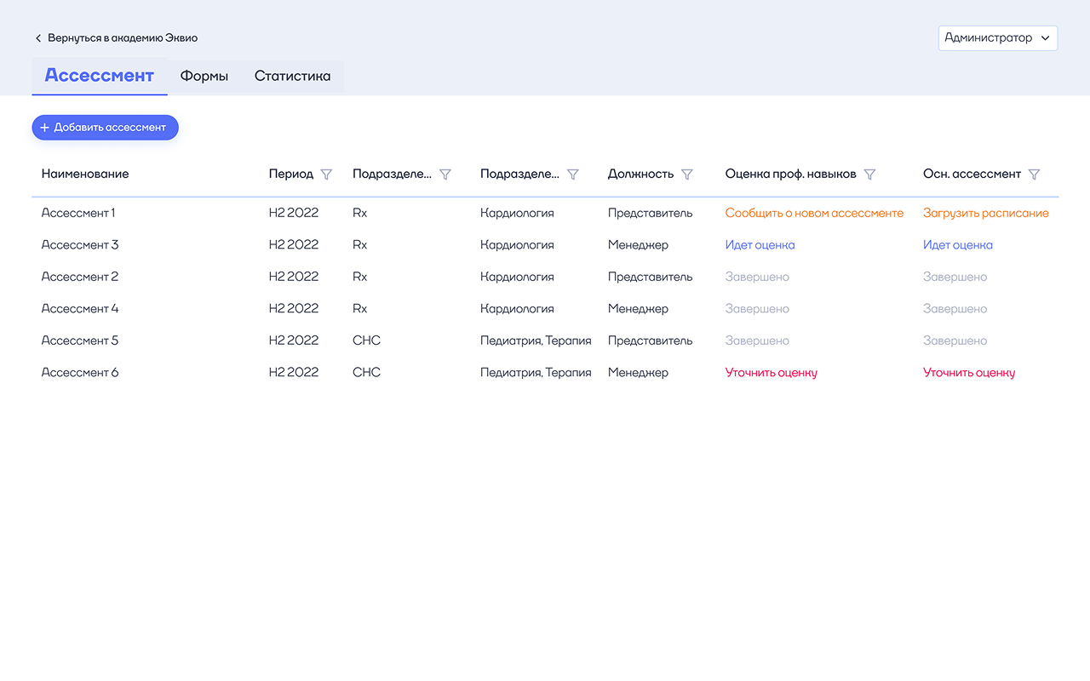Click back arrow to return to академию Эквио
Screen dimensions: 1090x681
(38, 38)
